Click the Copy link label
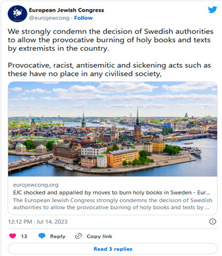 pos(99,236)
